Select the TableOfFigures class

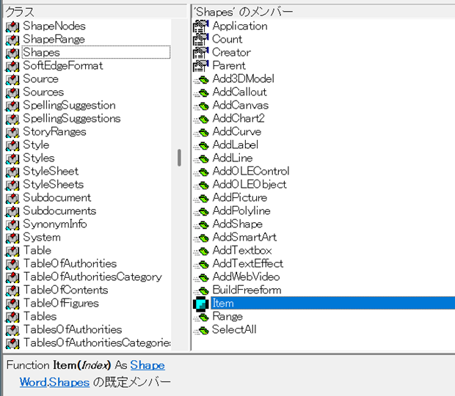(x=61, y=303)
